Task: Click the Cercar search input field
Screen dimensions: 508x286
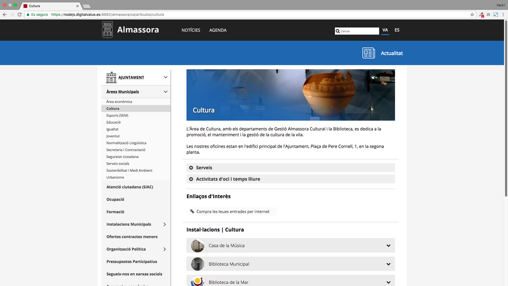Action: point(359,31)
